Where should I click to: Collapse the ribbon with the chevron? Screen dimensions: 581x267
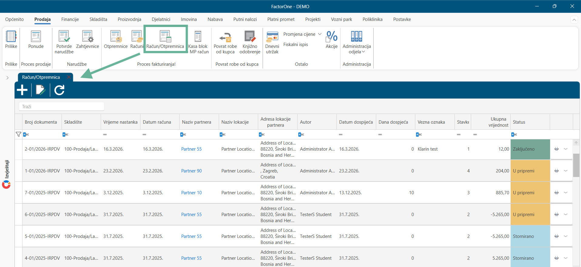pyautogui.click(x=574, y=20)
